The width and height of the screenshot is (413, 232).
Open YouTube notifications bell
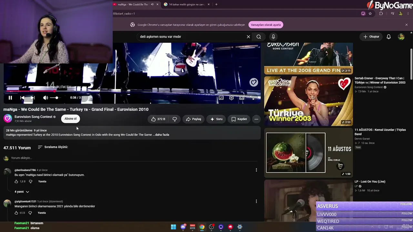point(389,37)
